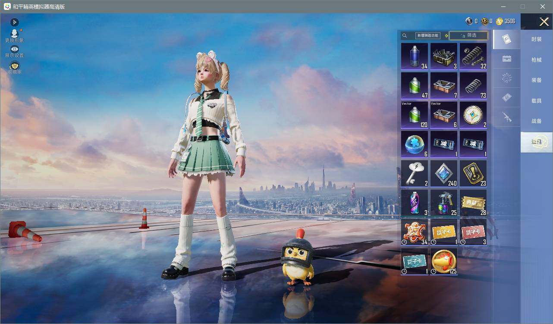Screen dimensions: 553x324
Task: Open the 装备 tab
Action: coord(537,80)
